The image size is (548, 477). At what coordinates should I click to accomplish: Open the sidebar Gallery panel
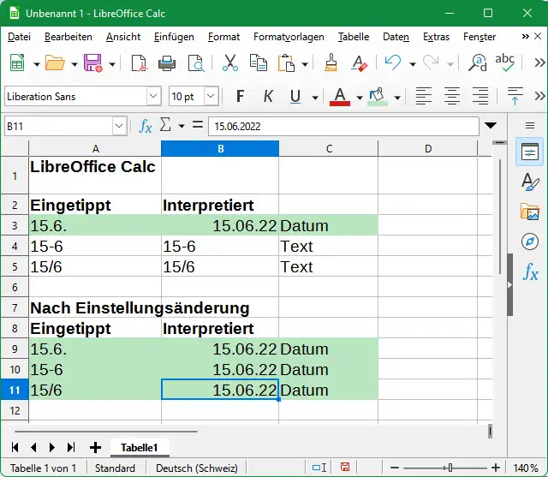click(530, 212)
